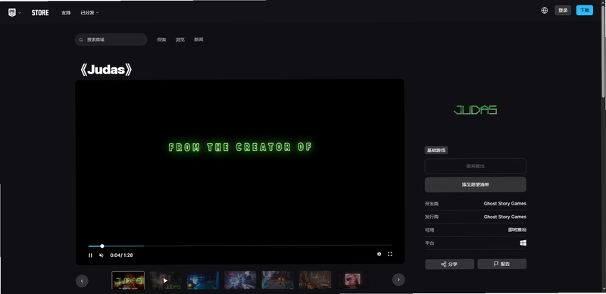Click the 基础游戏 base game tag
Image resolution: width=606 pixels, height=294 pixels.
click(x=436, y=151)
